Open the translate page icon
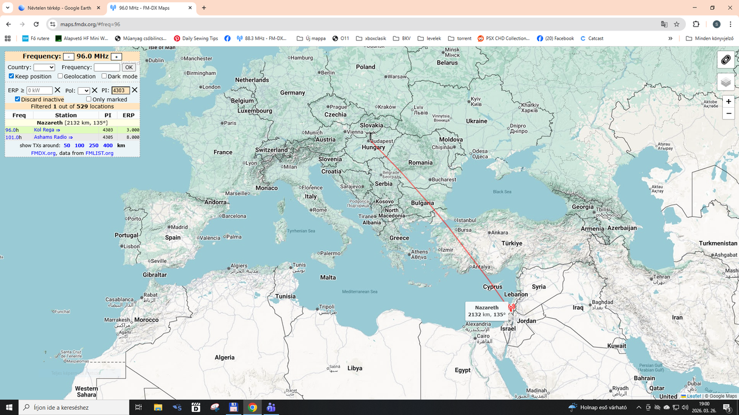739x415 pixels. [664, 24]
